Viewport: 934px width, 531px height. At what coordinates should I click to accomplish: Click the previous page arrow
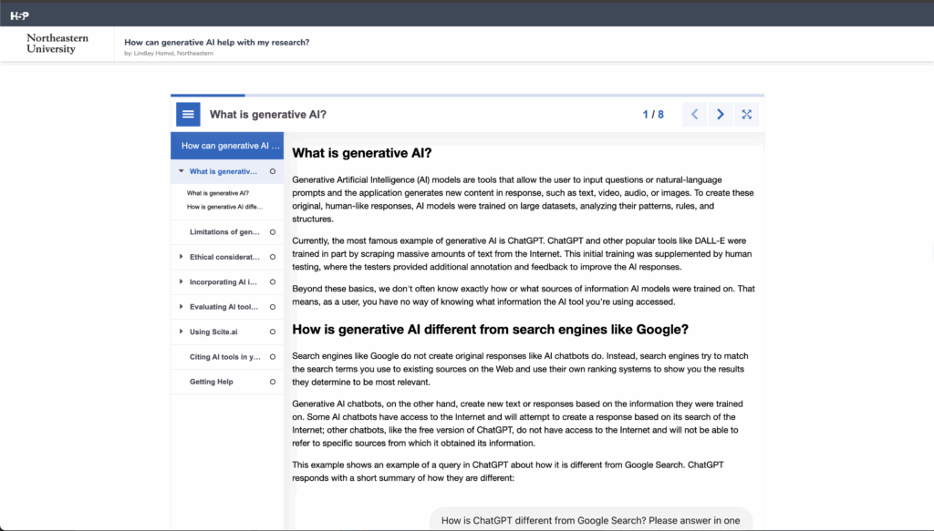point(694,113)
